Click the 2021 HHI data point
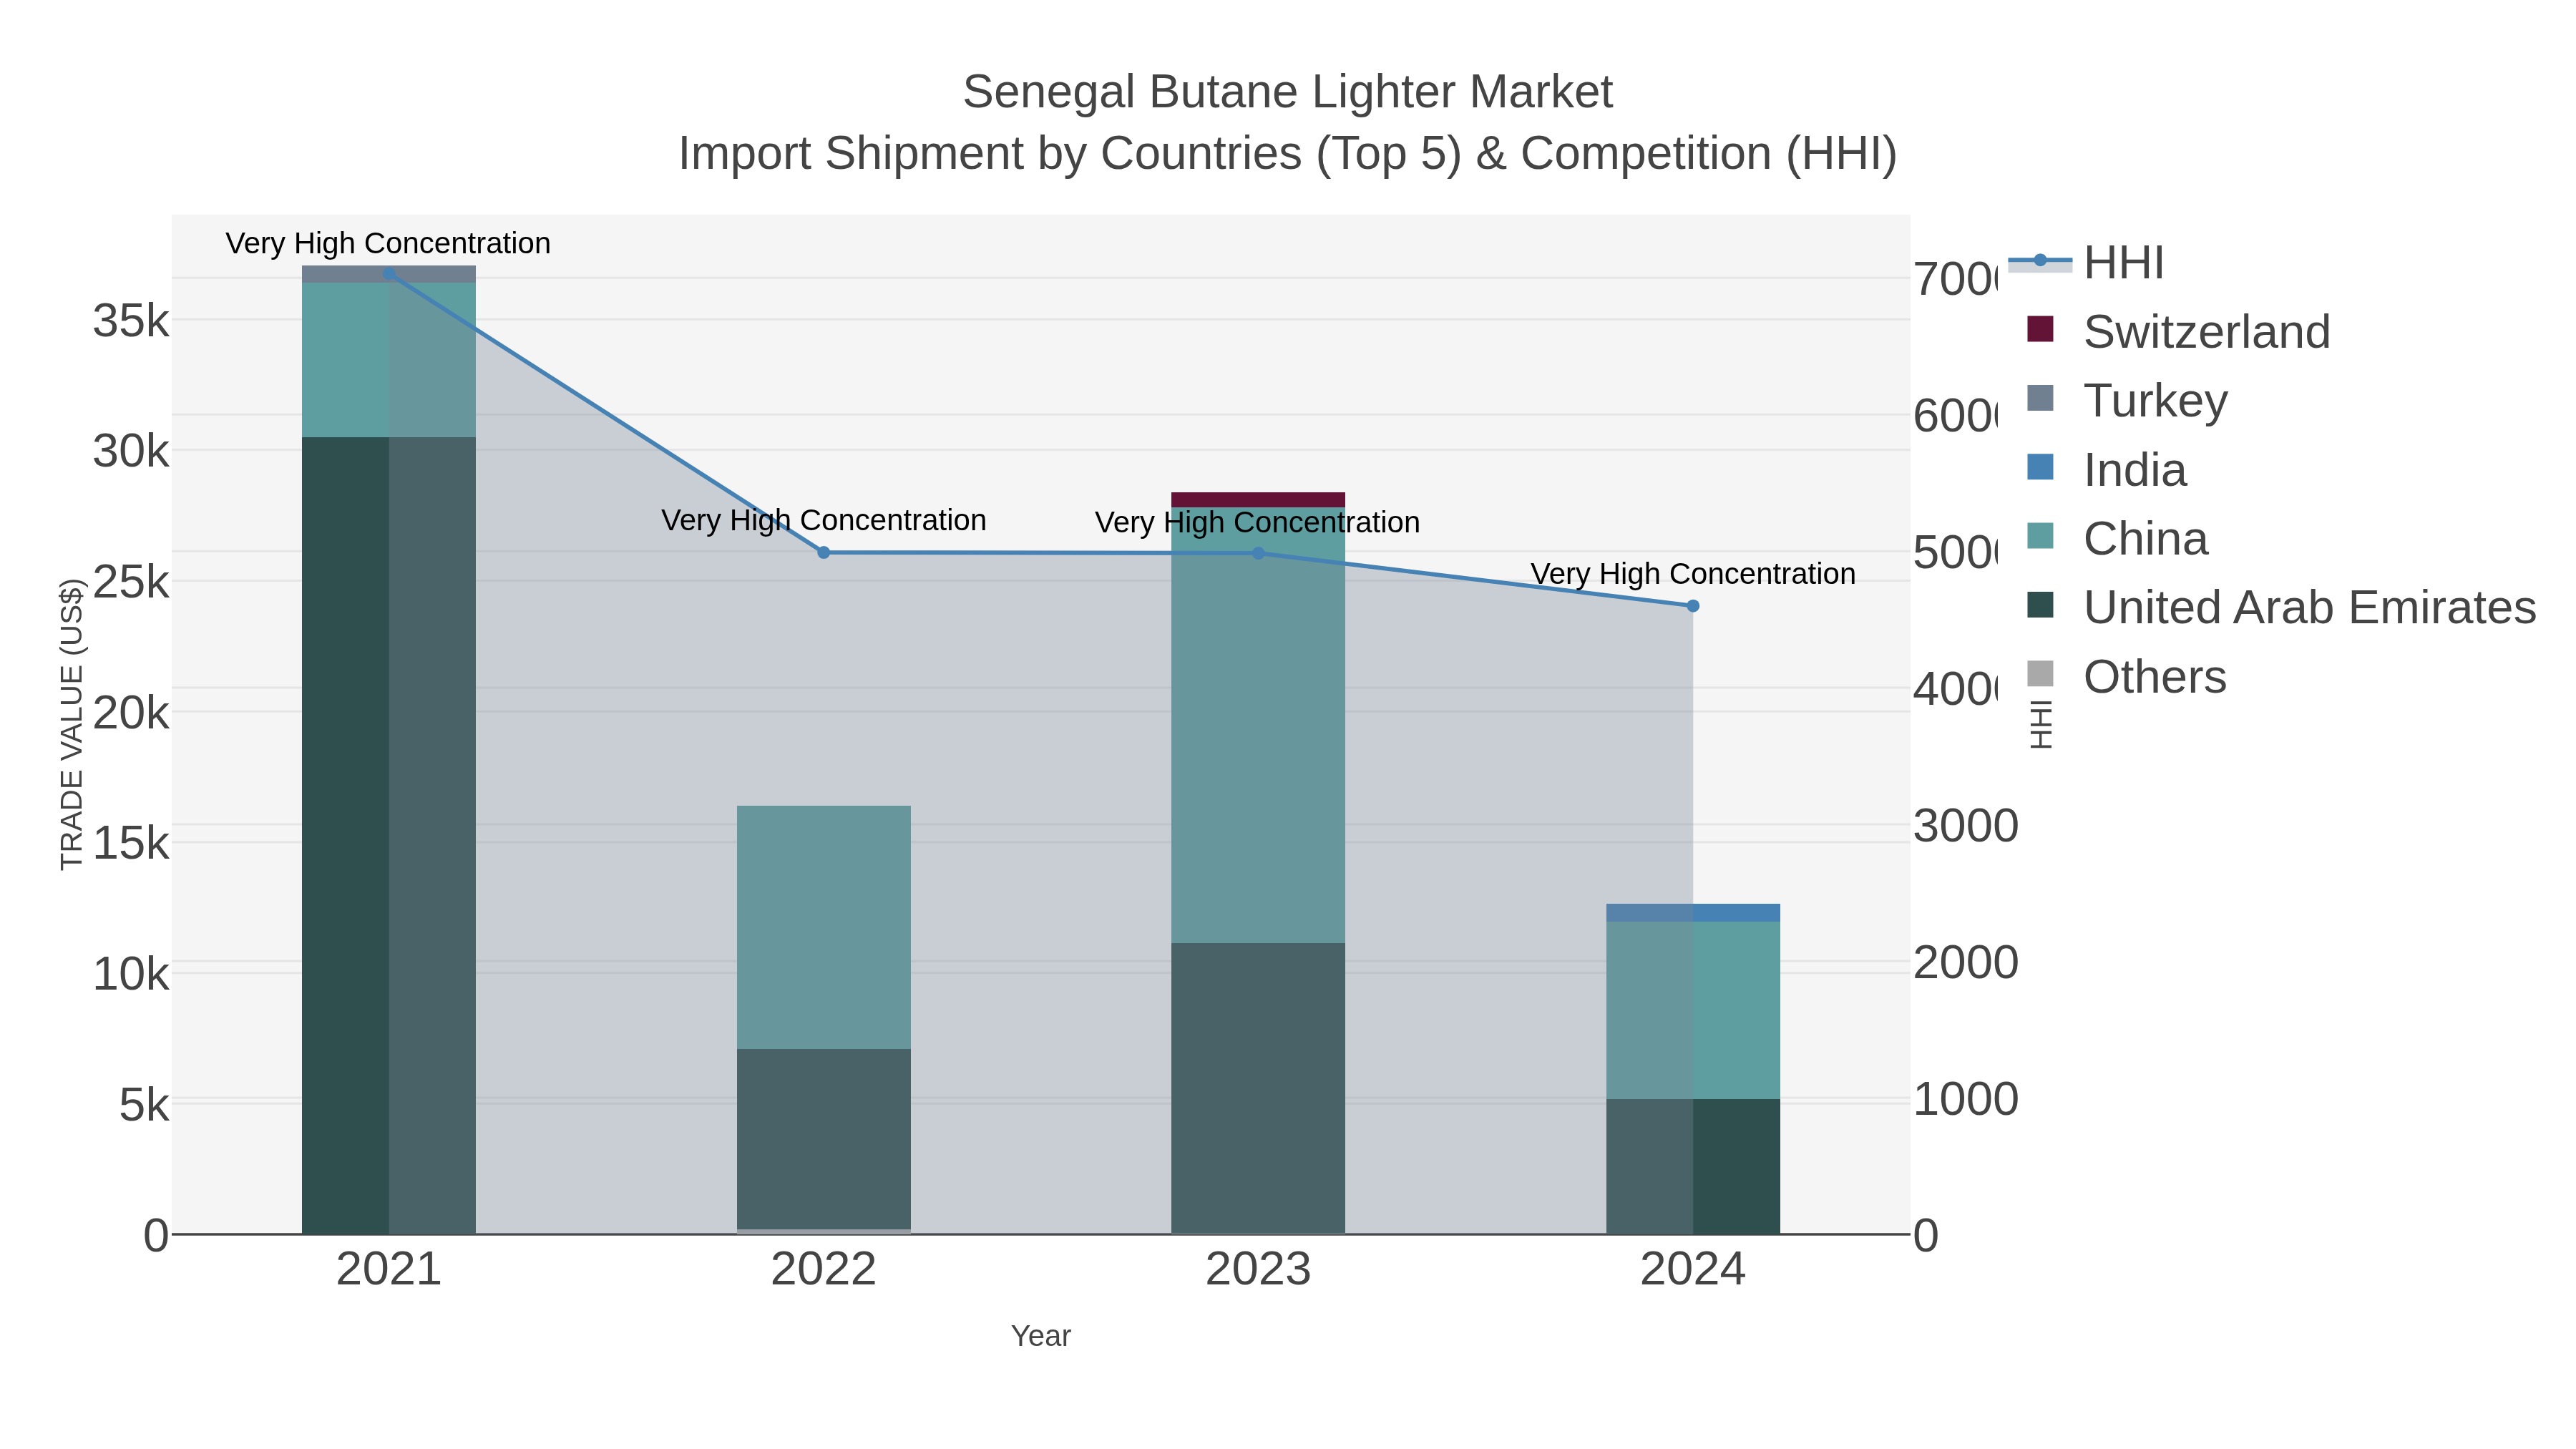This screenshot has height=1449, width=2576. point(389,273)
